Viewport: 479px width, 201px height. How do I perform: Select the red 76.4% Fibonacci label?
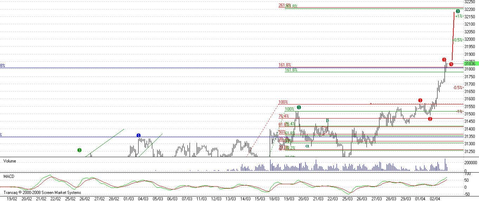(283, 116)
